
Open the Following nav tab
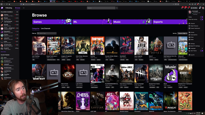click(x=9, y=8)
